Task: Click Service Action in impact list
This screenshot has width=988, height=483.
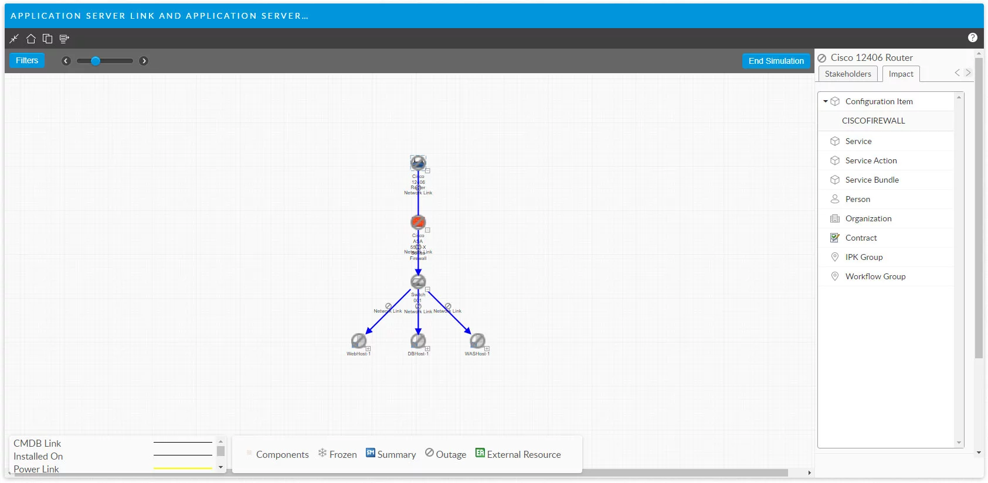Action: (871, 160)
